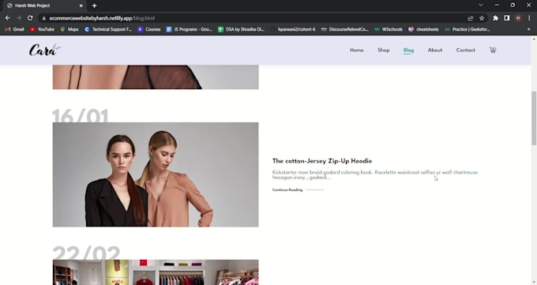This screenshot has height=285, width=537.
Task: Open cheatsheets bookmark
Action: [x=423, y=29]
